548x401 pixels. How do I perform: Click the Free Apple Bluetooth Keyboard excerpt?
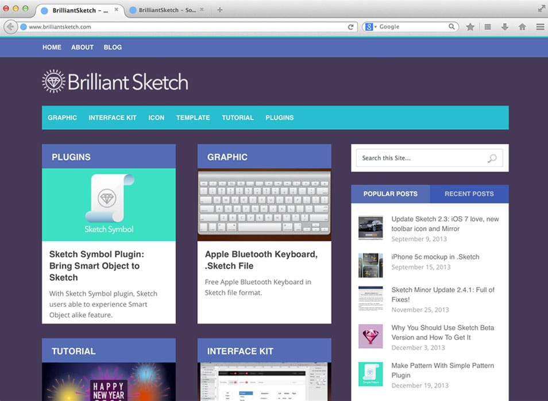pos(258,287)
